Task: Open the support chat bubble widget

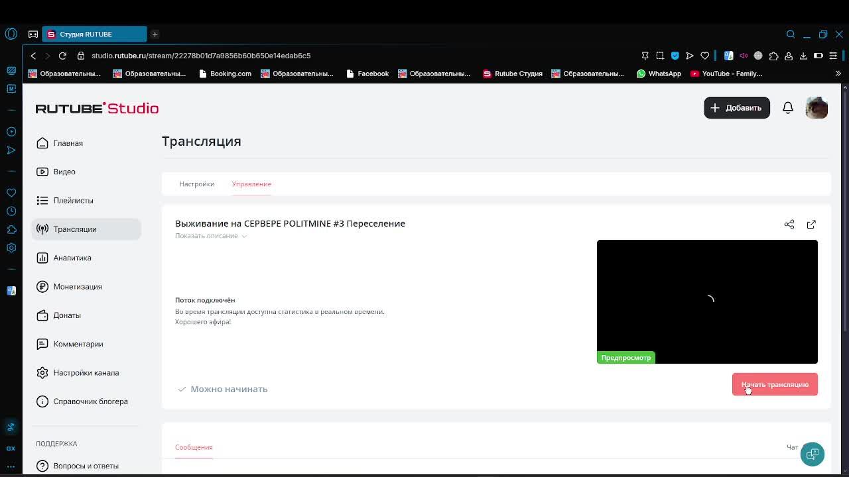Action: pos(812,454)
